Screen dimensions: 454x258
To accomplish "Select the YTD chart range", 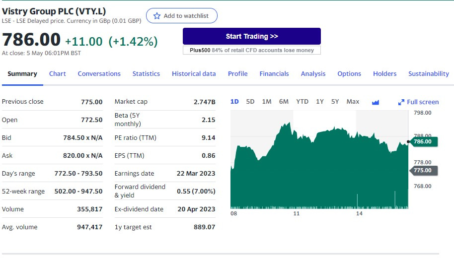I will pos(303,102).
